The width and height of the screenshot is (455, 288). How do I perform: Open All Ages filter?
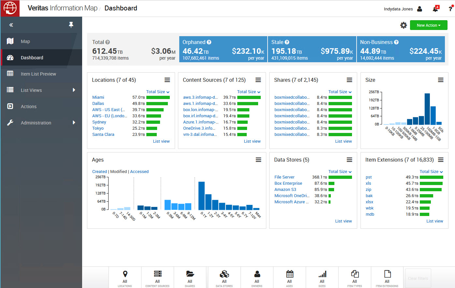pos(289,278)
